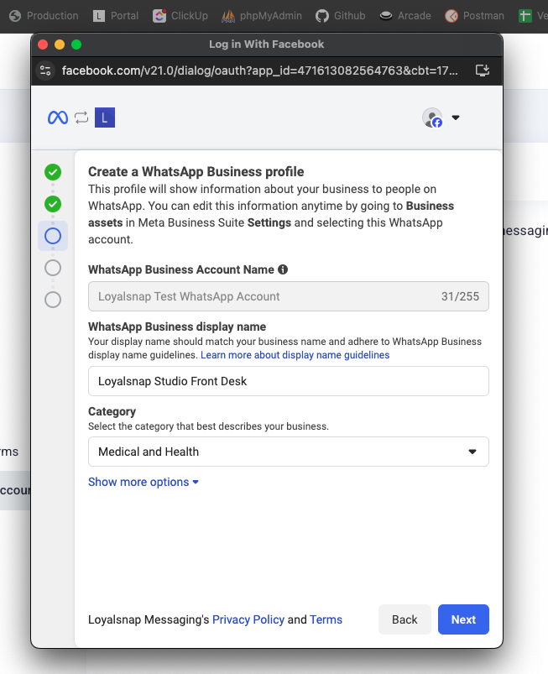Open the phpMyAdmin bookmark
The width and height of the screenshot is (548, 674).
coord(261,16)
